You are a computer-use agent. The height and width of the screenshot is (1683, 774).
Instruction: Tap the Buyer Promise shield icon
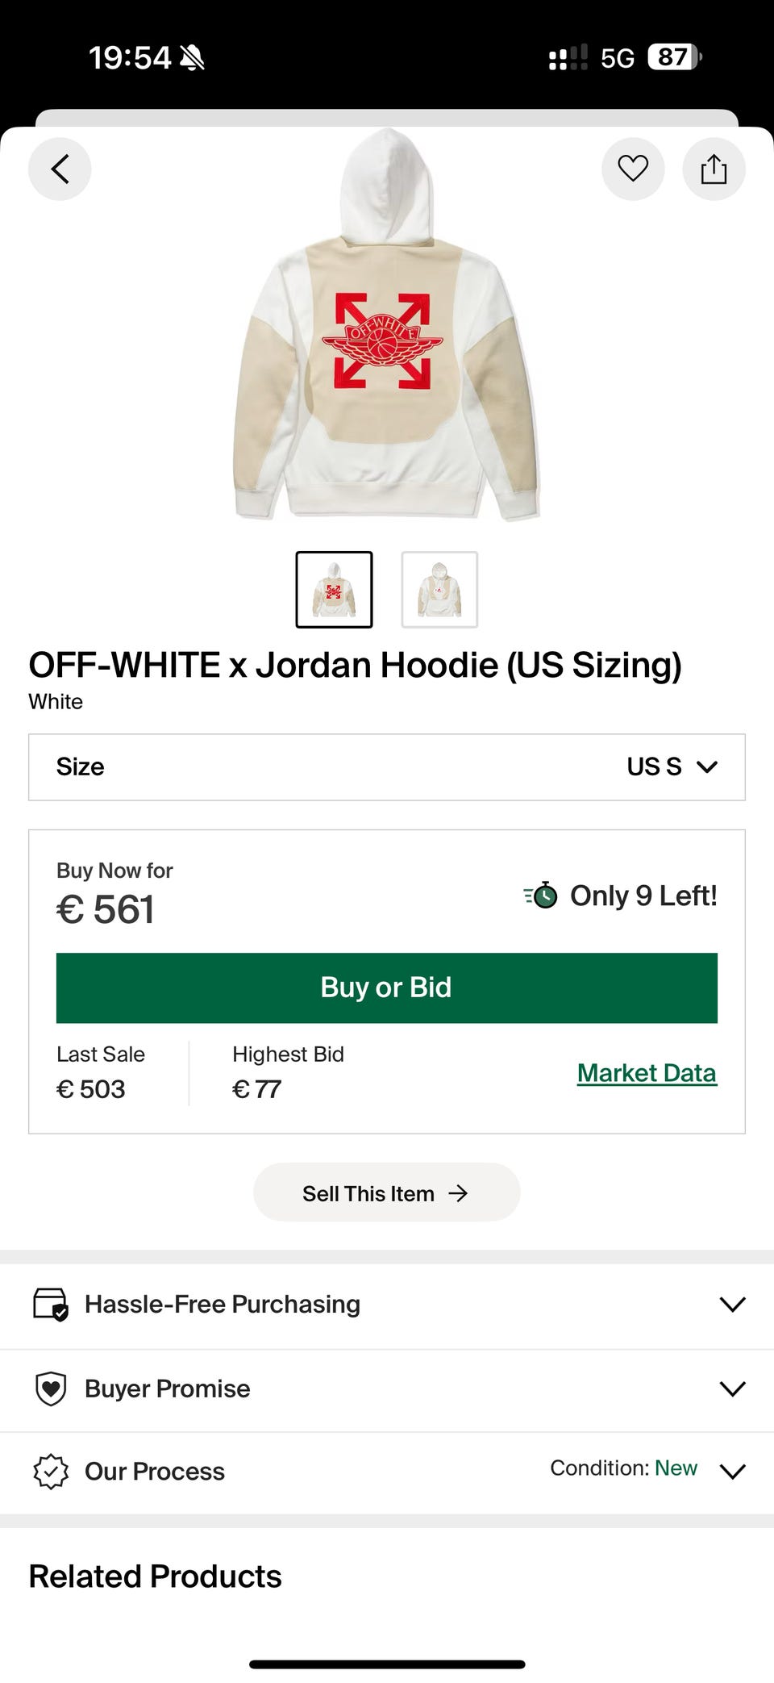click(x=51, y=1389)
